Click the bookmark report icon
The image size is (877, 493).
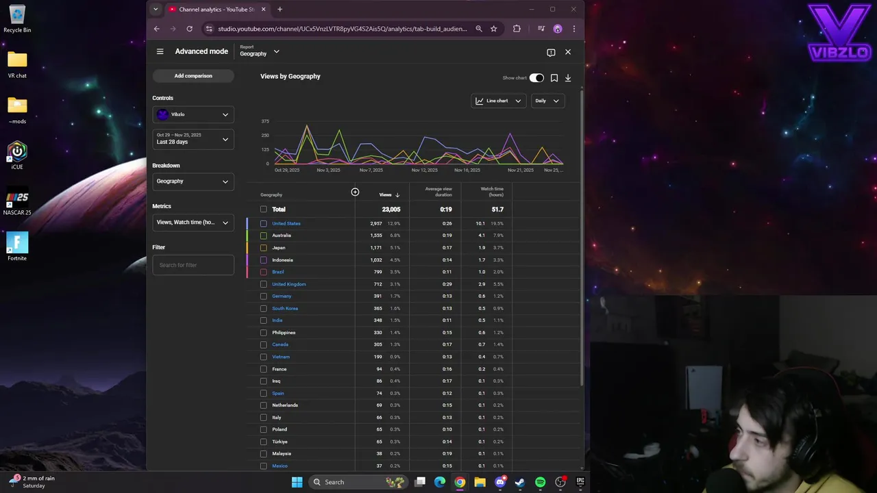point(554,78)
